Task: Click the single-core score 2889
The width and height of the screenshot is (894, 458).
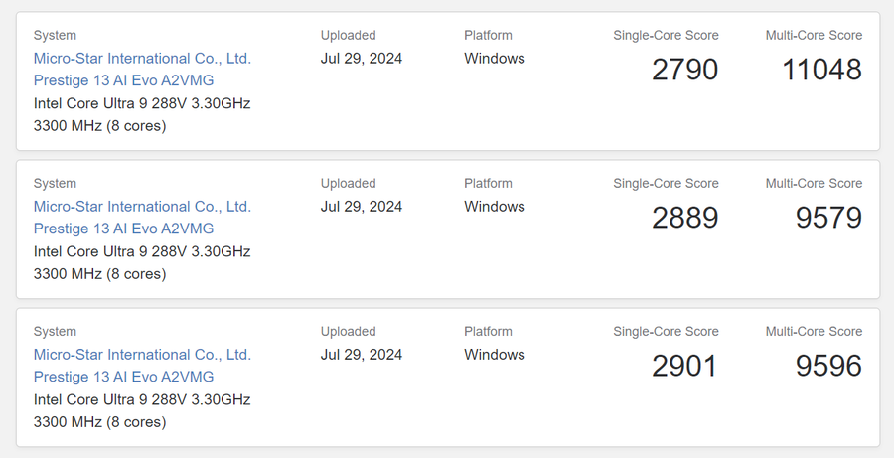Action: click(684, 218)
